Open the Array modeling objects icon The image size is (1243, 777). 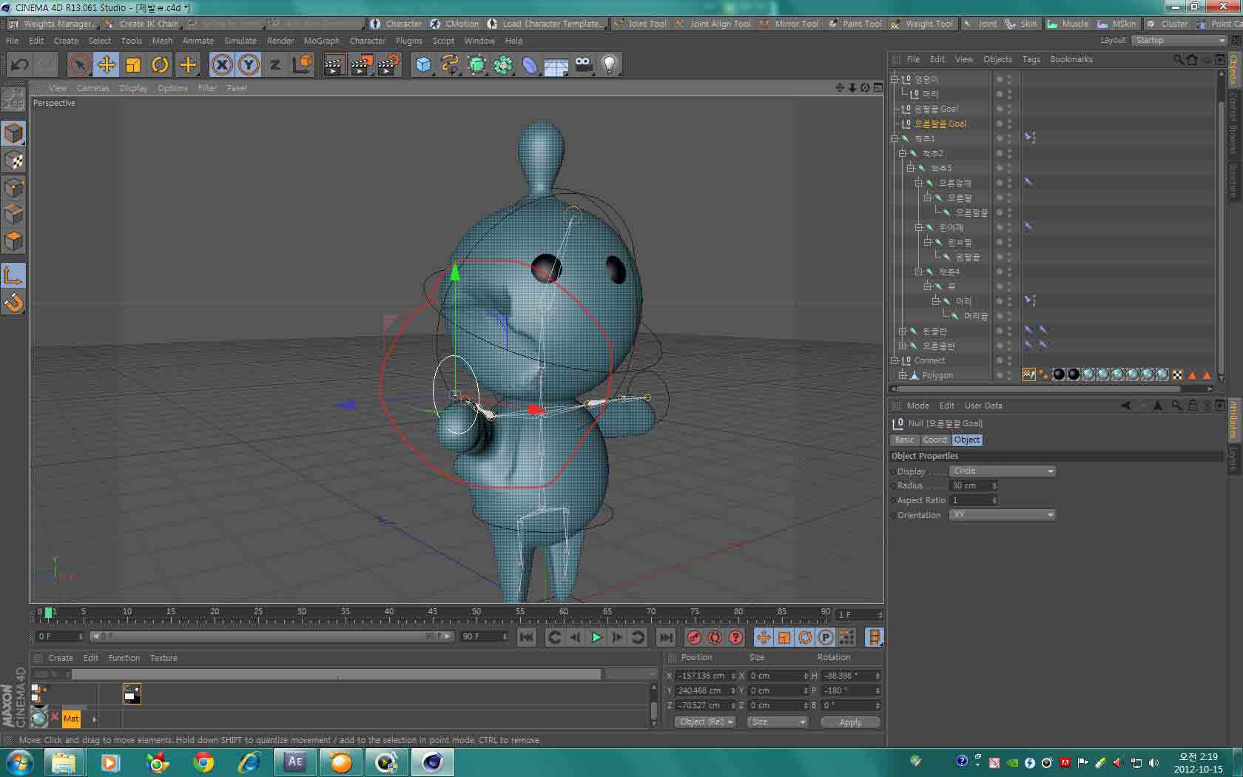point(503,65)
